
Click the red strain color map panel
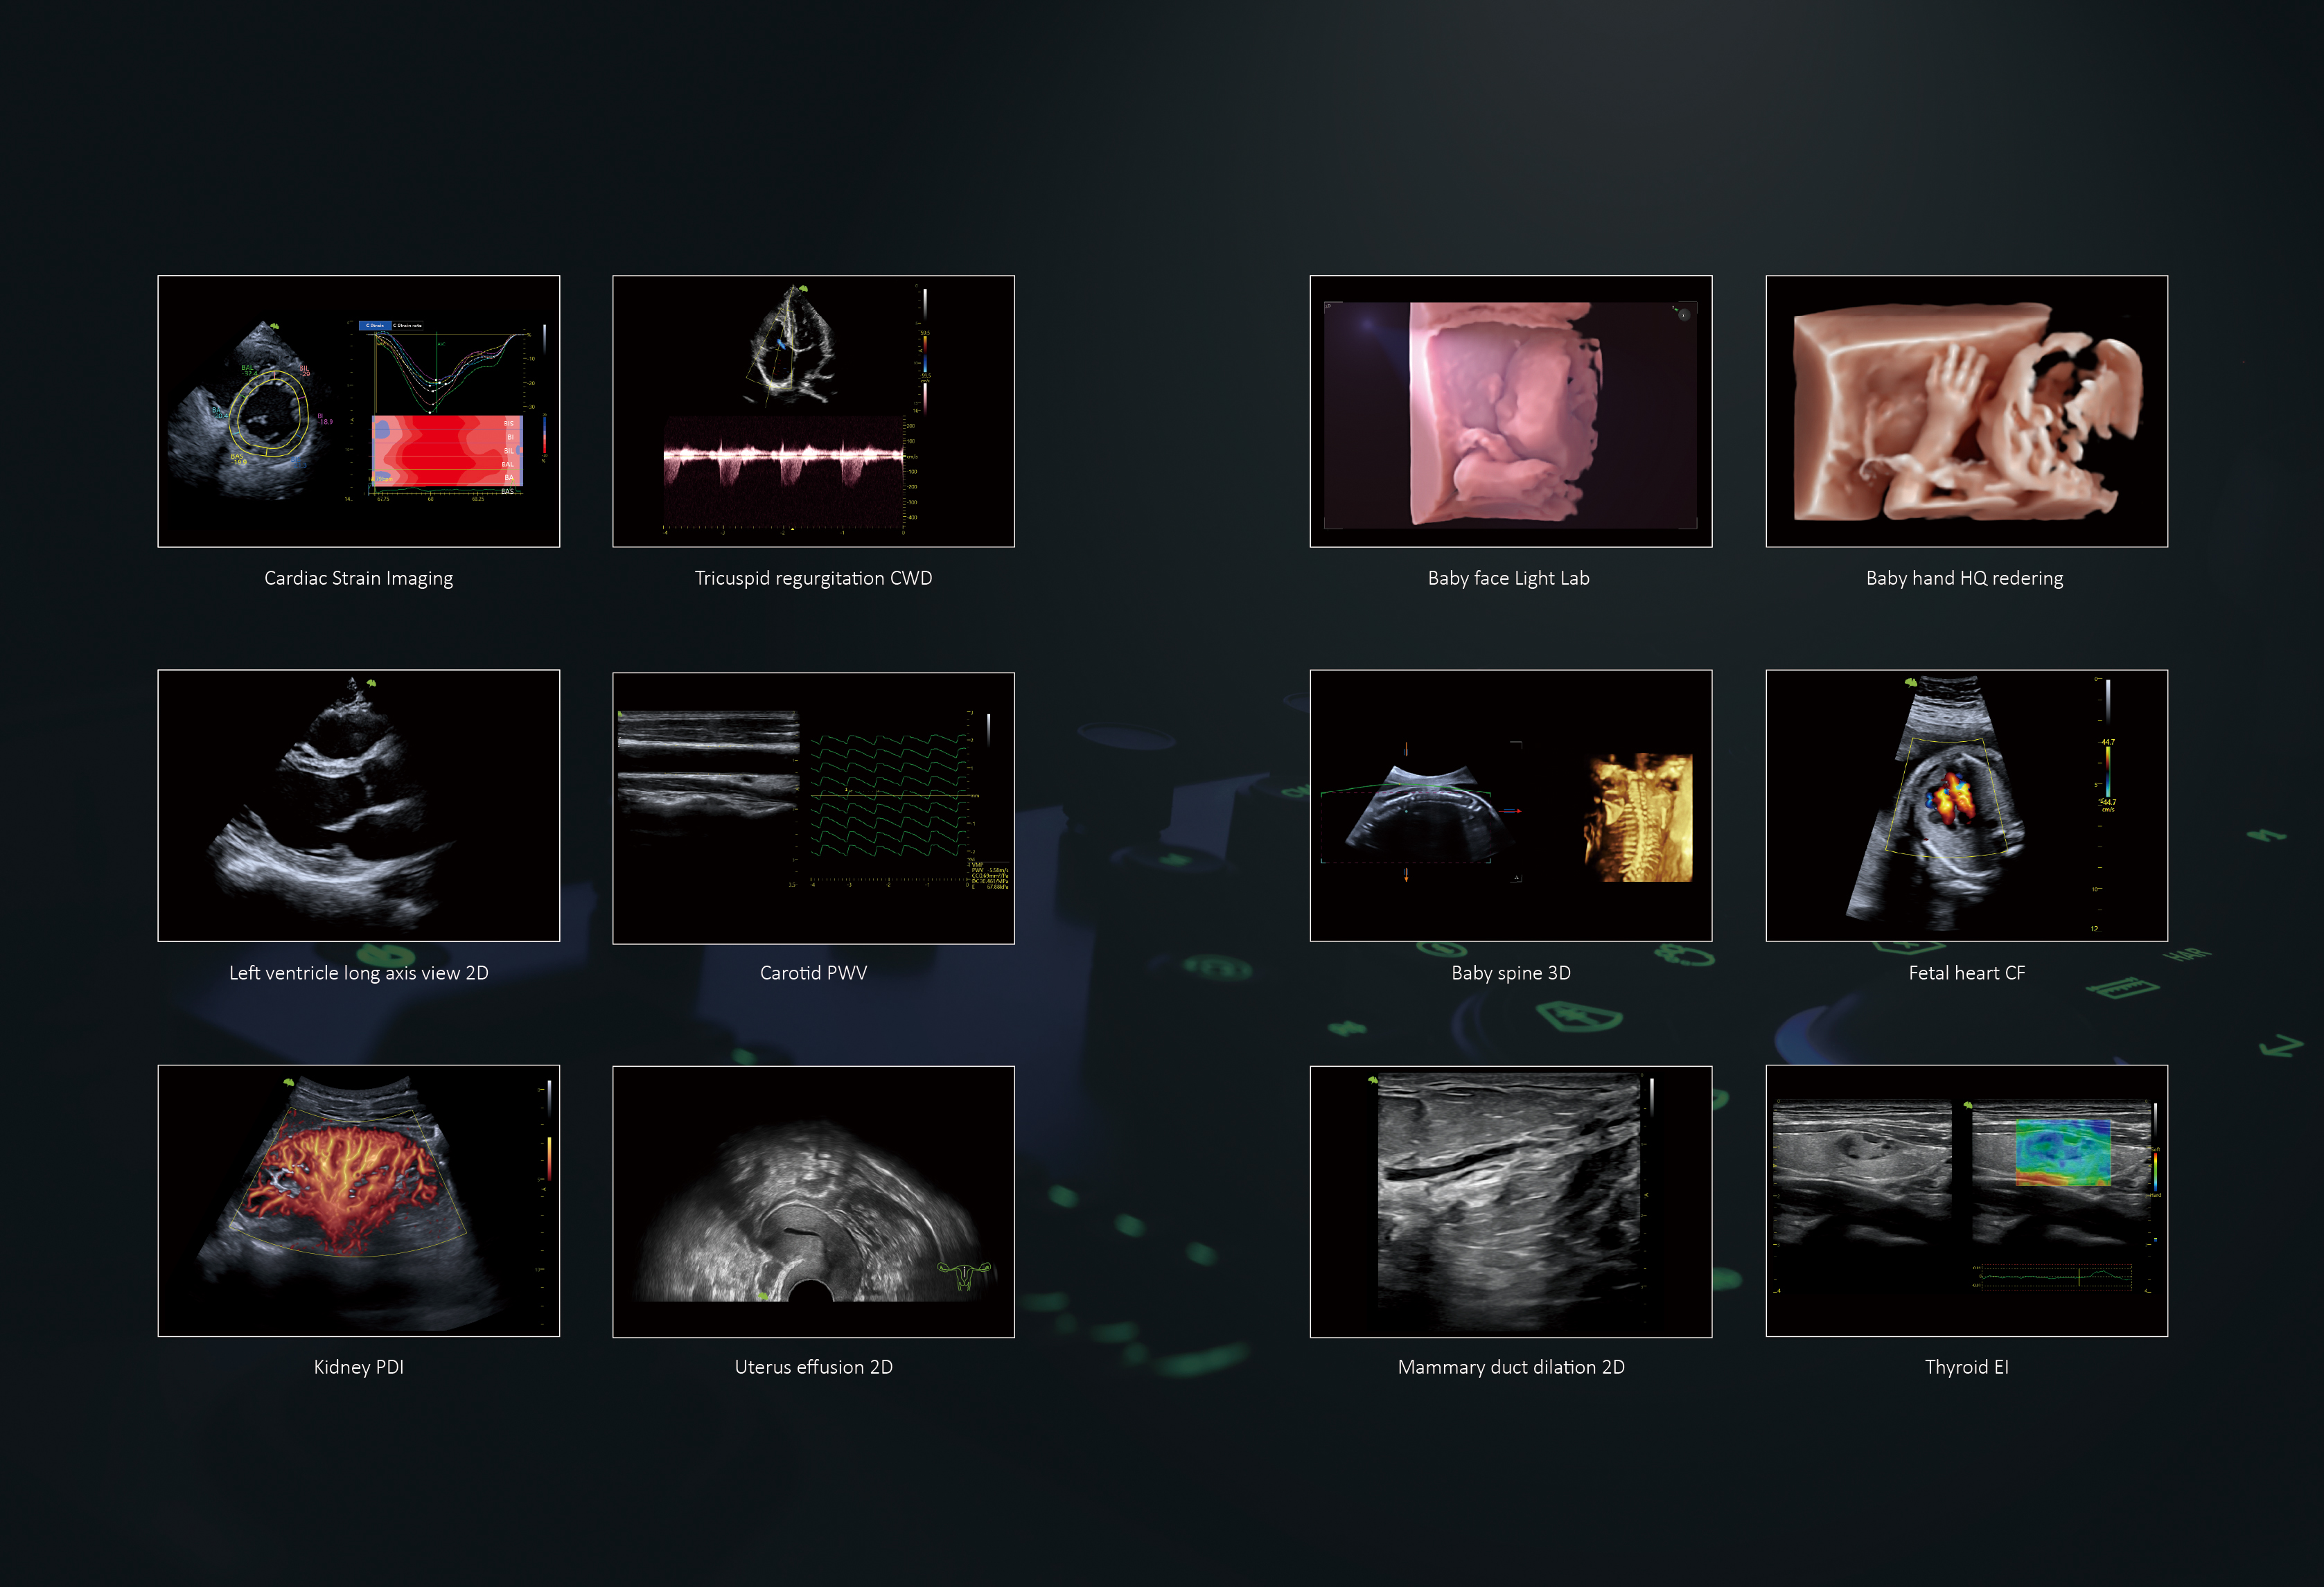click(446, 451)
